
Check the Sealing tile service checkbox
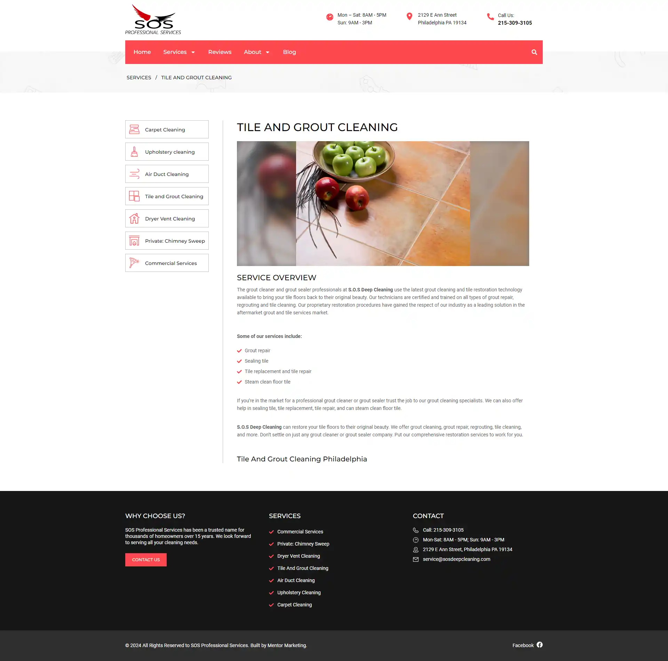click(239, 361)
